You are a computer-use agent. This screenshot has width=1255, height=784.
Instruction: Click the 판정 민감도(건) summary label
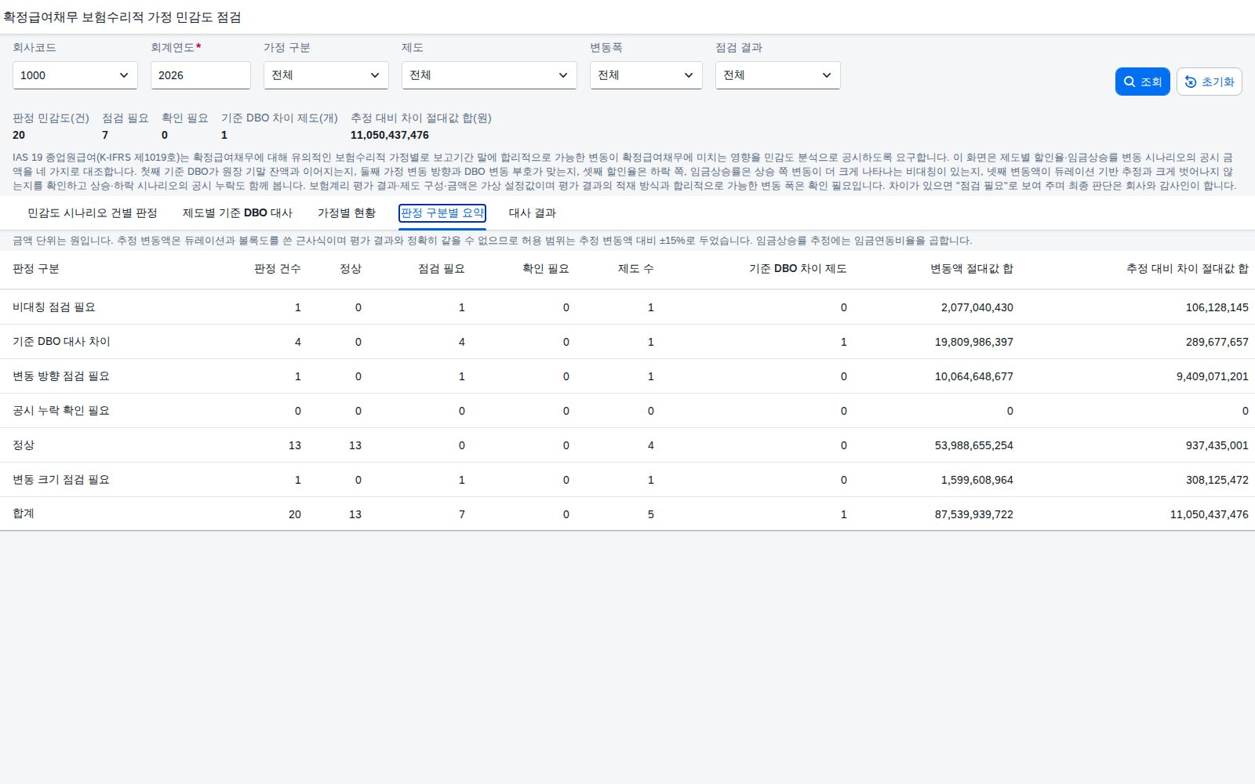pyautogui.click(x=51, y=118)
